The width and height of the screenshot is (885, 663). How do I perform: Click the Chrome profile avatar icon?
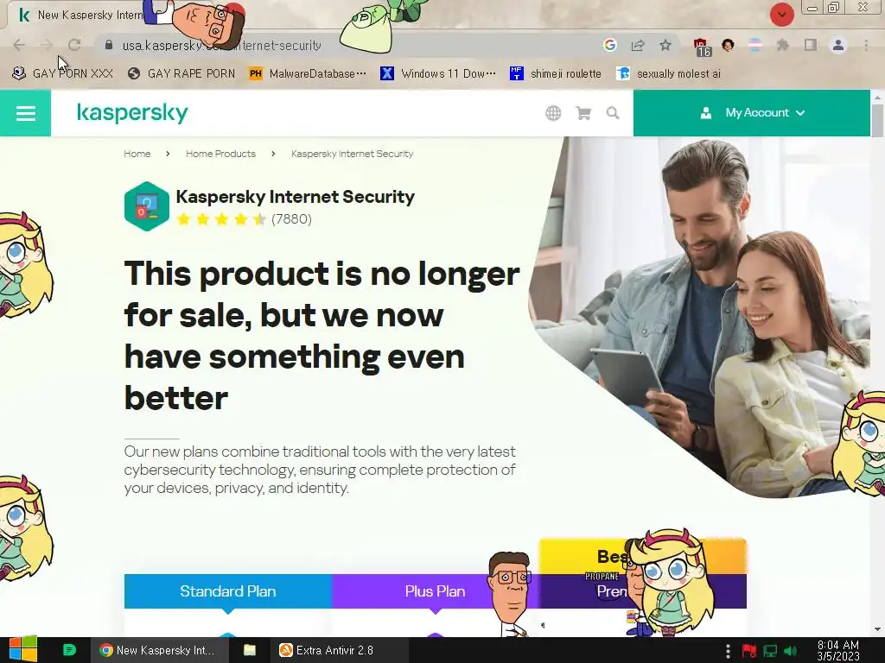tap(838, 45)
